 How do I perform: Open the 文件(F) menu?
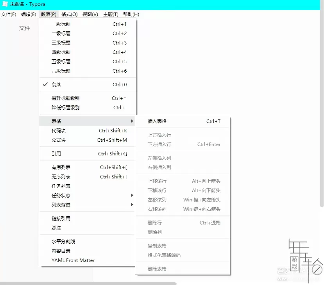[x=9, y=14]
